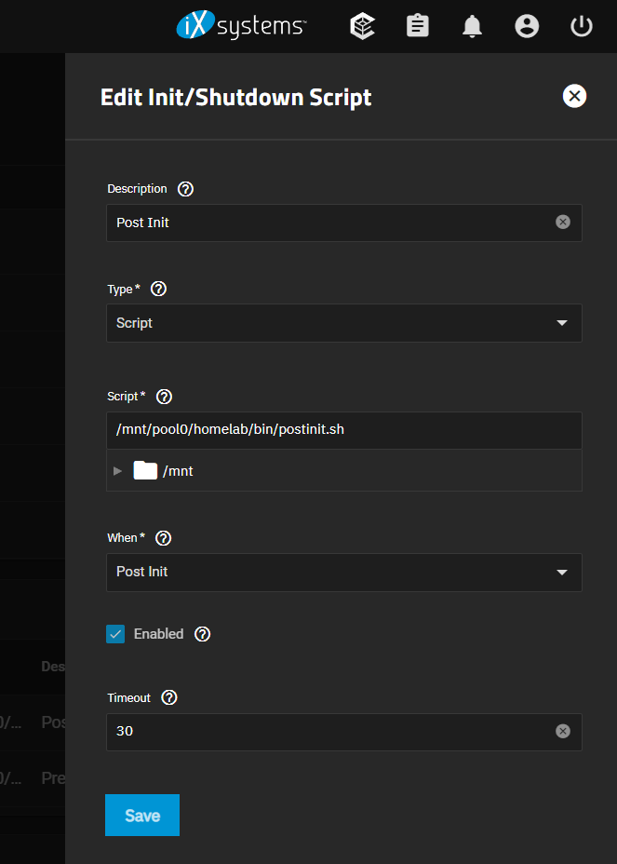Click the Save button
617x864 pixels.
pos(142,816)
